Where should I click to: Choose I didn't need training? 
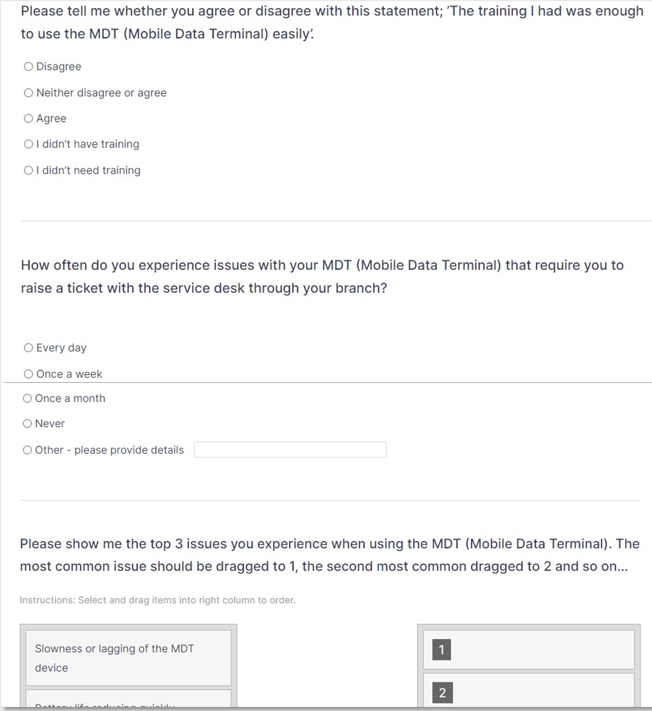point(28,171)
